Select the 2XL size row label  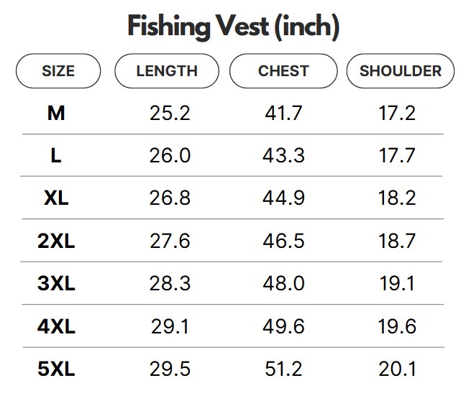coord(56,241)
